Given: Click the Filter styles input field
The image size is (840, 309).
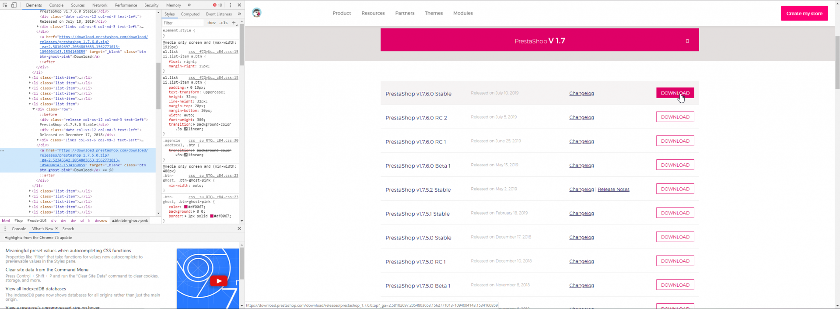Looking at the screenshot, I should point(183,23).
